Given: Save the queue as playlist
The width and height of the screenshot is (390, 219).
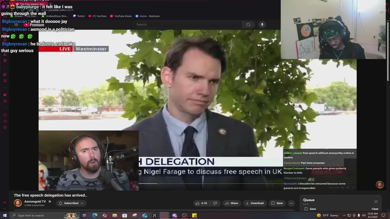Looking at the screenshot, I should (x=310, y=209).
